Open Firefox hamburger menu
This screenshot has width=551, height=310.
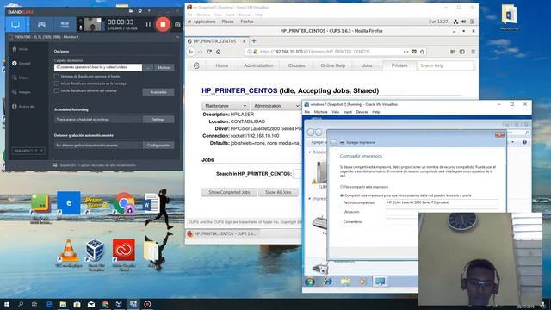tap(473, 52)
